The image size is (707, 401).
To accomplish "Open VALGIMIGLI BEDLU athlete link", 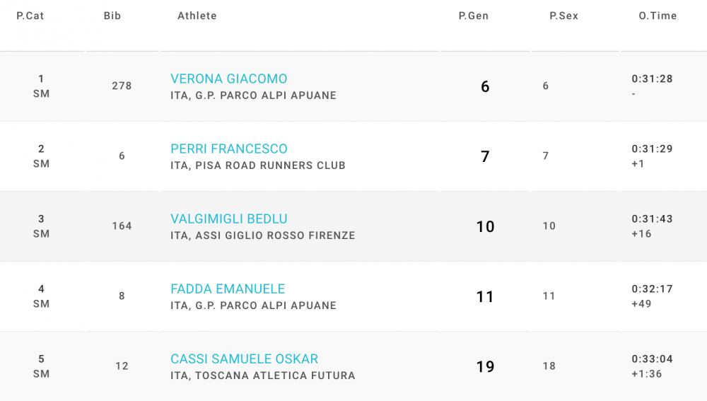I will coord(228,219).
